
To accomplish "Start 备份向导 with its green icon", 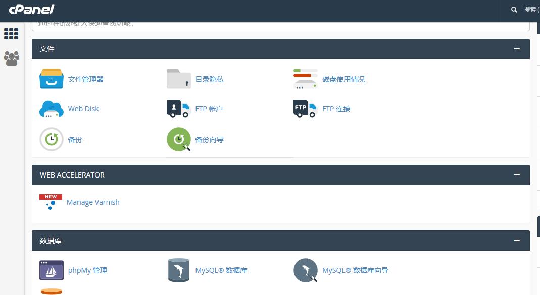I will [x=178, y=139].
